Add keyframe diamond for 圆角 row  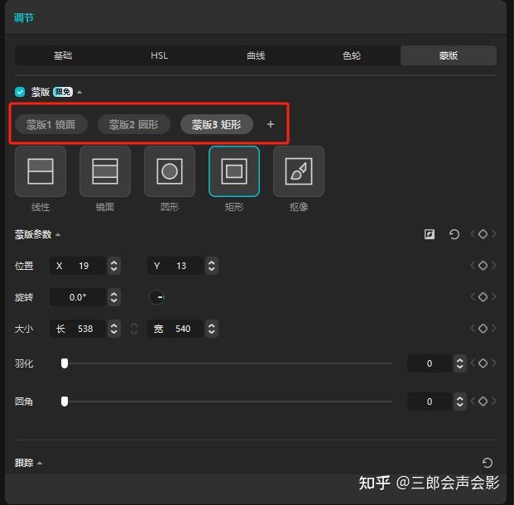(x=483, y=401)
